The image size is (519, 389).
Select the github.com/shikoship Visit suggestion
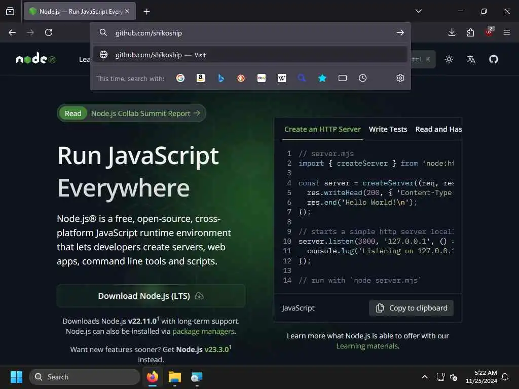tap(250, 55)
